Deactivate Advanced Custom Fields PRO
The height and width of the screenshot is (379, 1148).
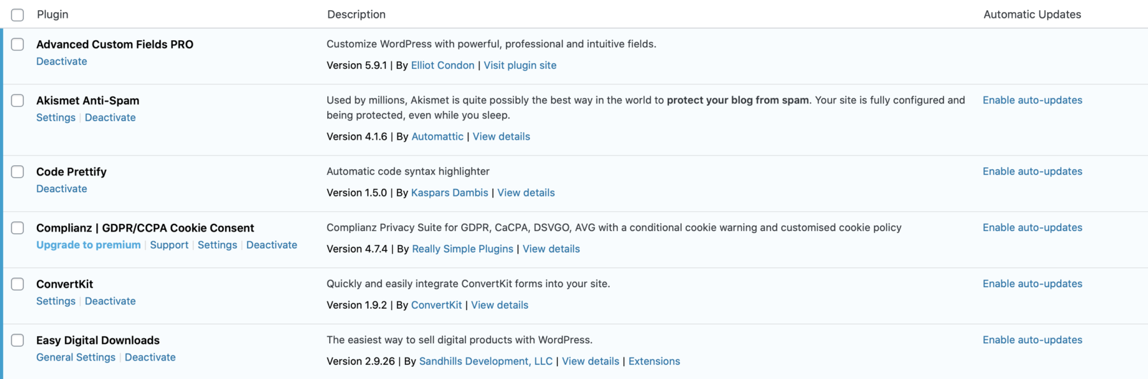pos(62,61)
